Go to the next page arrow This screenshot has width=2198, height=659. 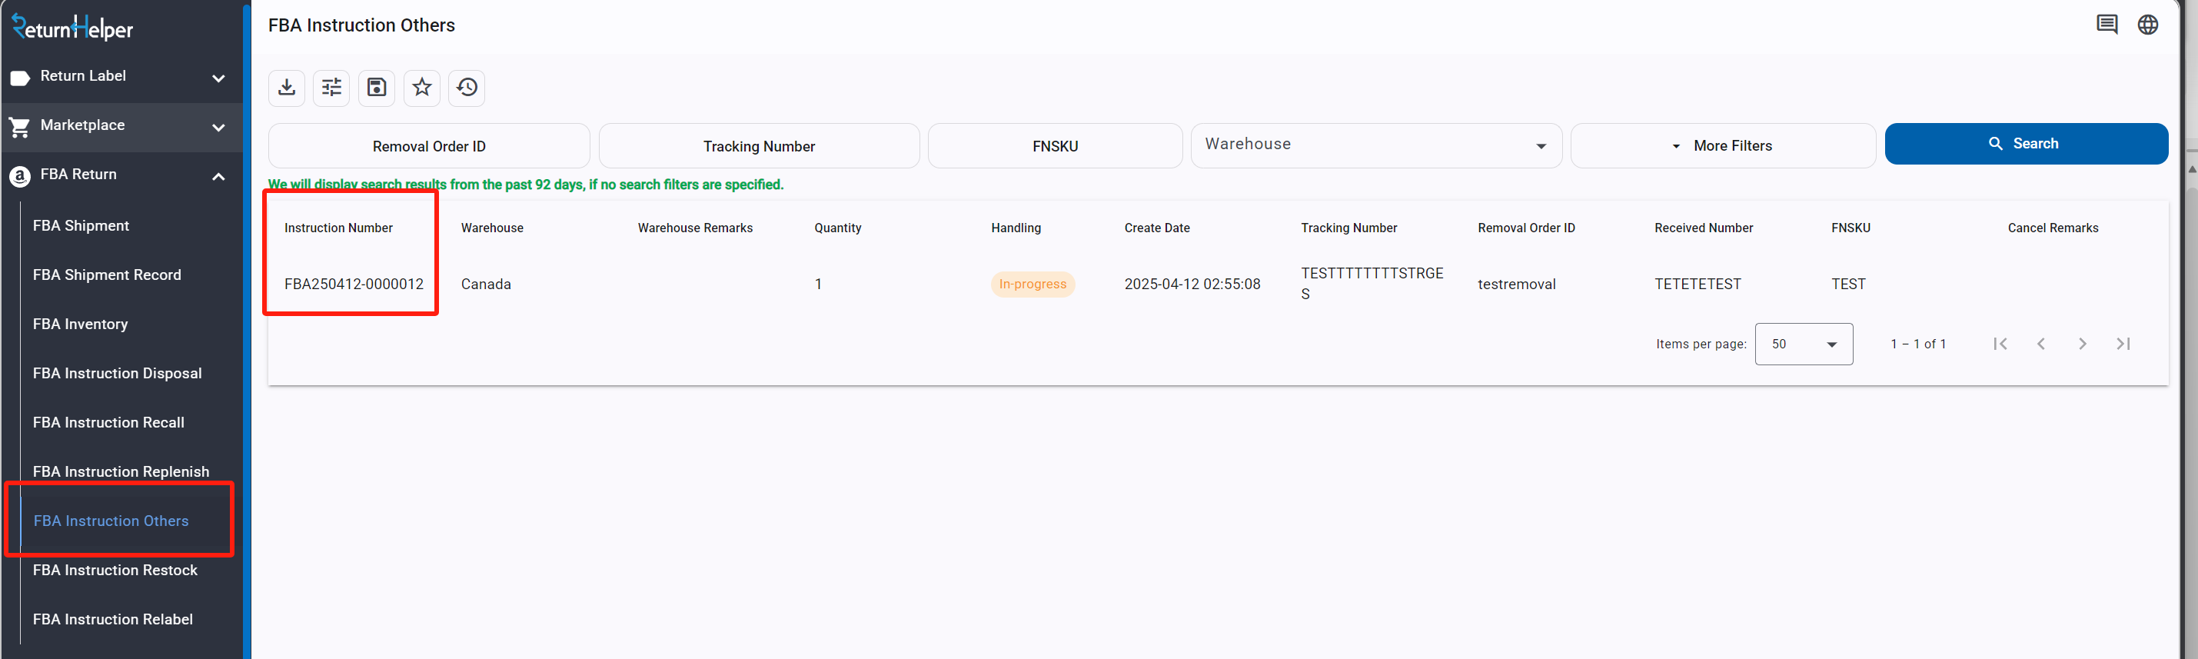[2082, 344]
